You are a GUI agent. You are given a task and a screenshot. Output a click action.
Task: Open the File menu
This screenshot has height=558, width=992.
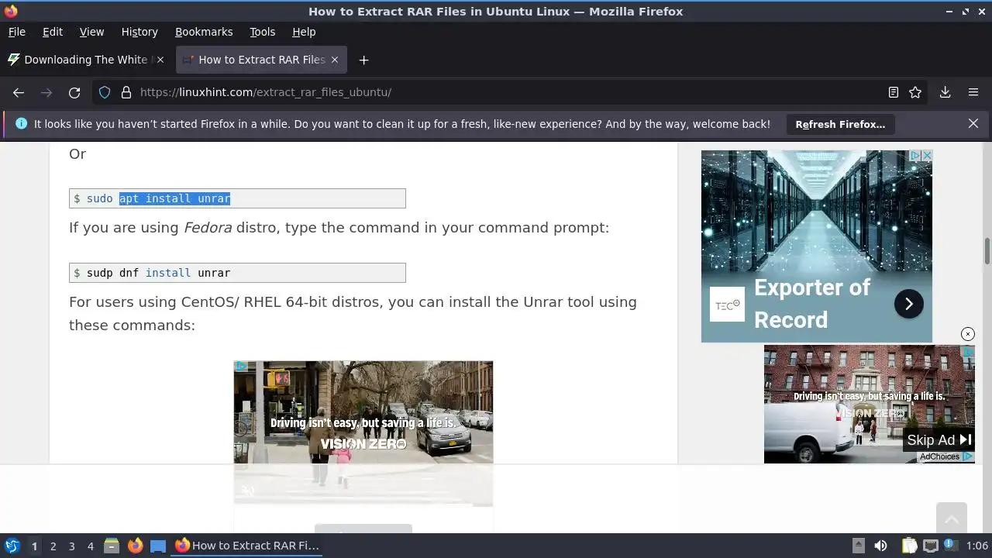pos(16,32)
